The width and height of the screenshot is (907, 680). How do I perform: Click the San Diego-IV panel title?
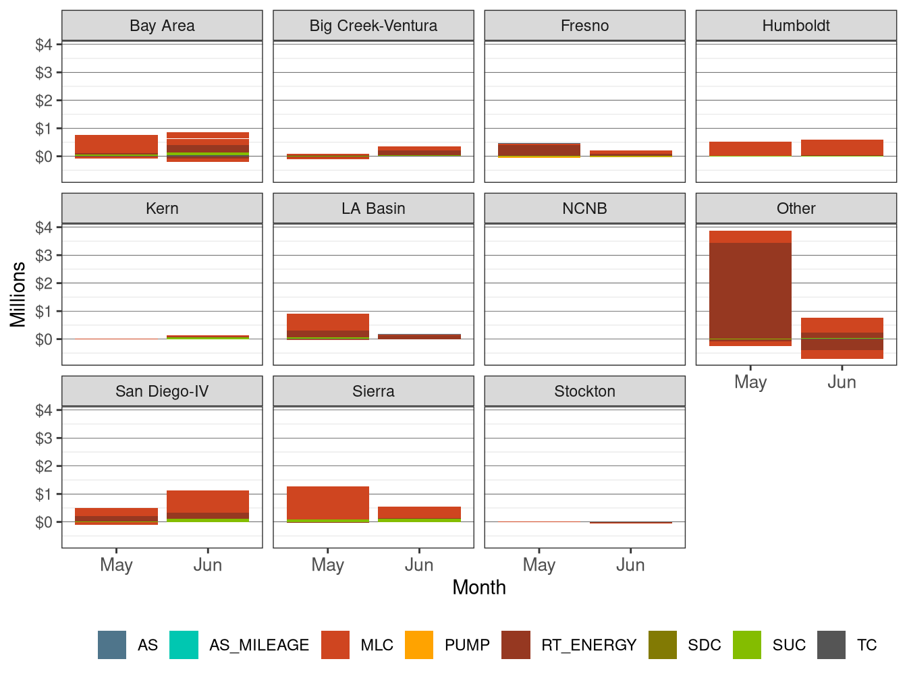click(162, 391)
